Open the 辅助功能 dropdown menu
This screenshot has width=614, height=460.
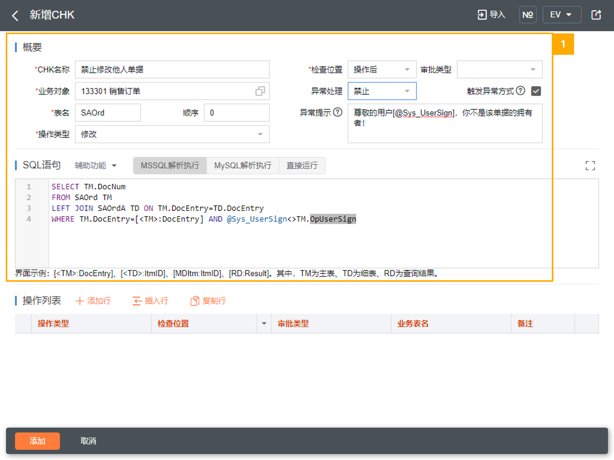click(96, 165)
